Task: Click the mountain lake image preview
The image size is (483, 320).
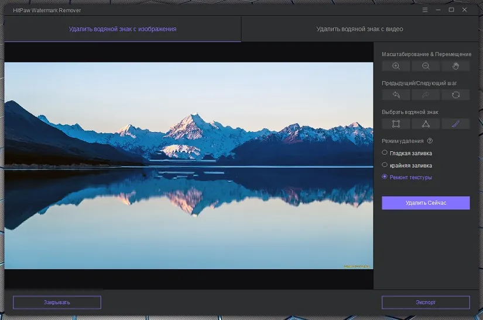Action: coord(189,166)
